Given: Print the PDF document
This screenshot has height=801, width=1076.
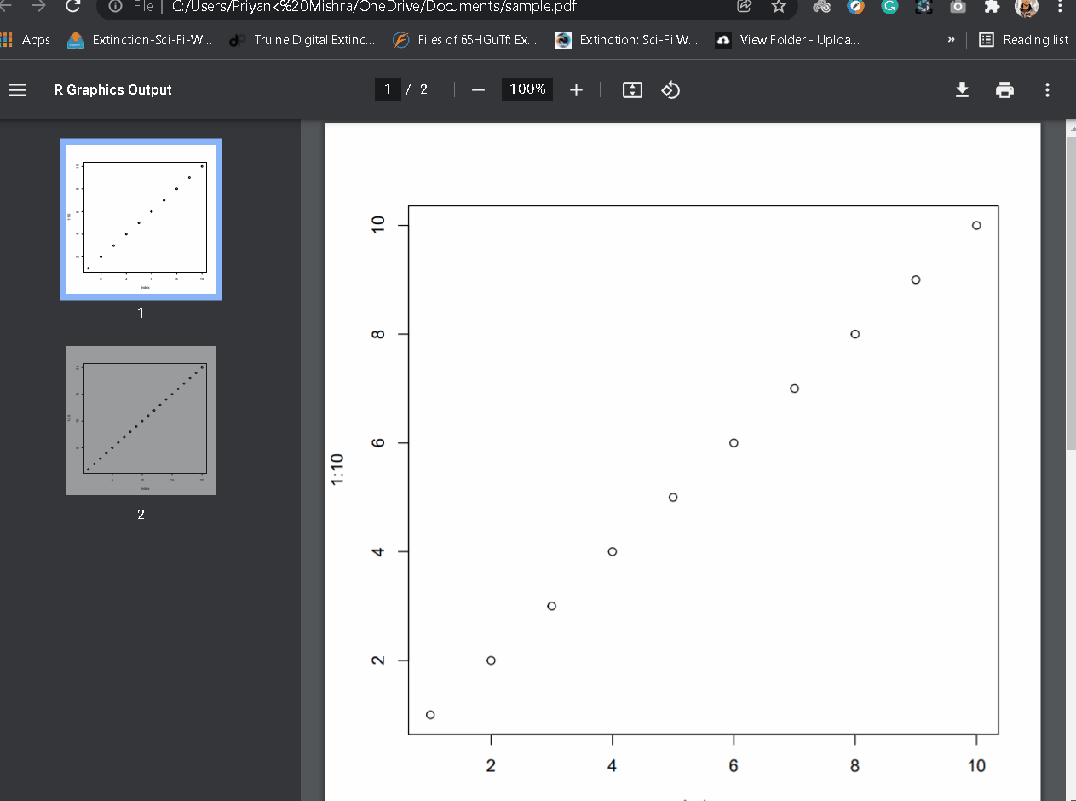Looking at the screenshot, I should point(1004,90).
